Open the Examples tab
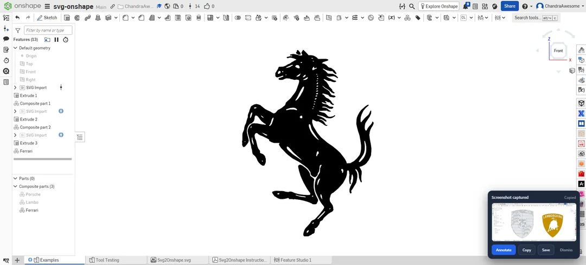 54,260
